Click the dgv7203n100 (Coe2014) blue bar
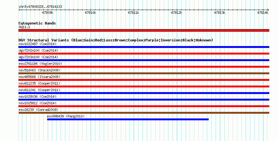Screen dimensions: 278x141 tap(144, 60)
